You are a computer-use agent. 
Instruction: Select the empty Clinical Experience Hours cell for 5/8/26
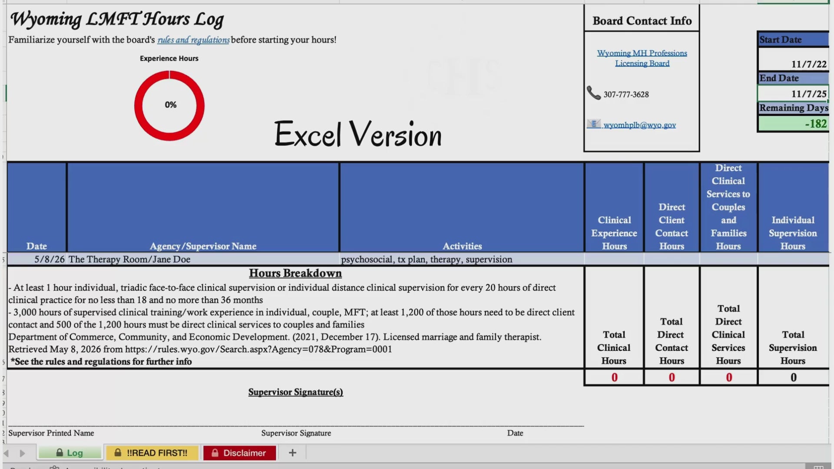614,259
